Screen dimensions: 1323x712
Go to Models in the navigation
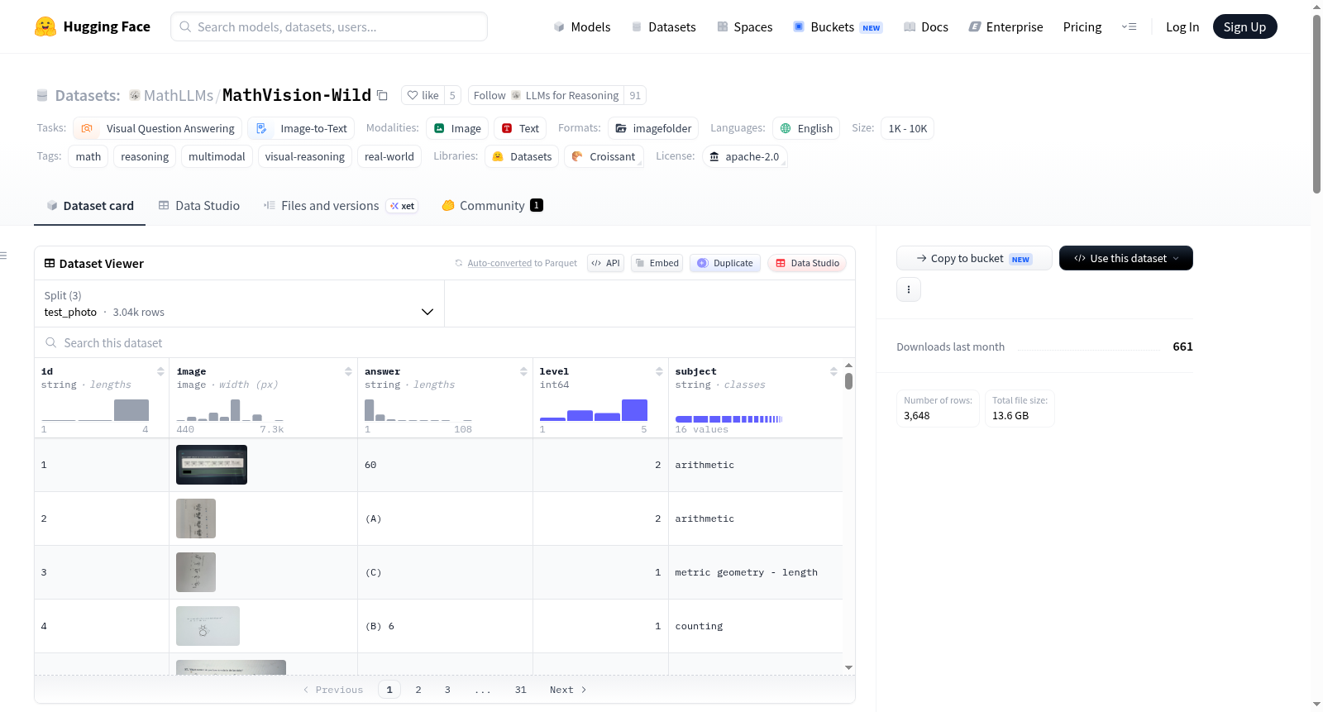click(x=582, y=27)
